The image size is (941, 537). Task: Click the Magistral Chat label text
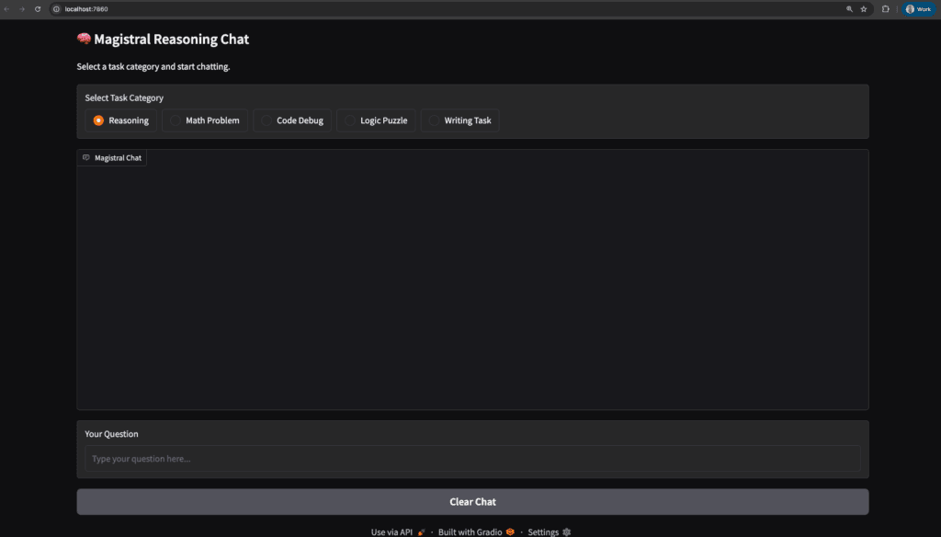tap(119, 158)
